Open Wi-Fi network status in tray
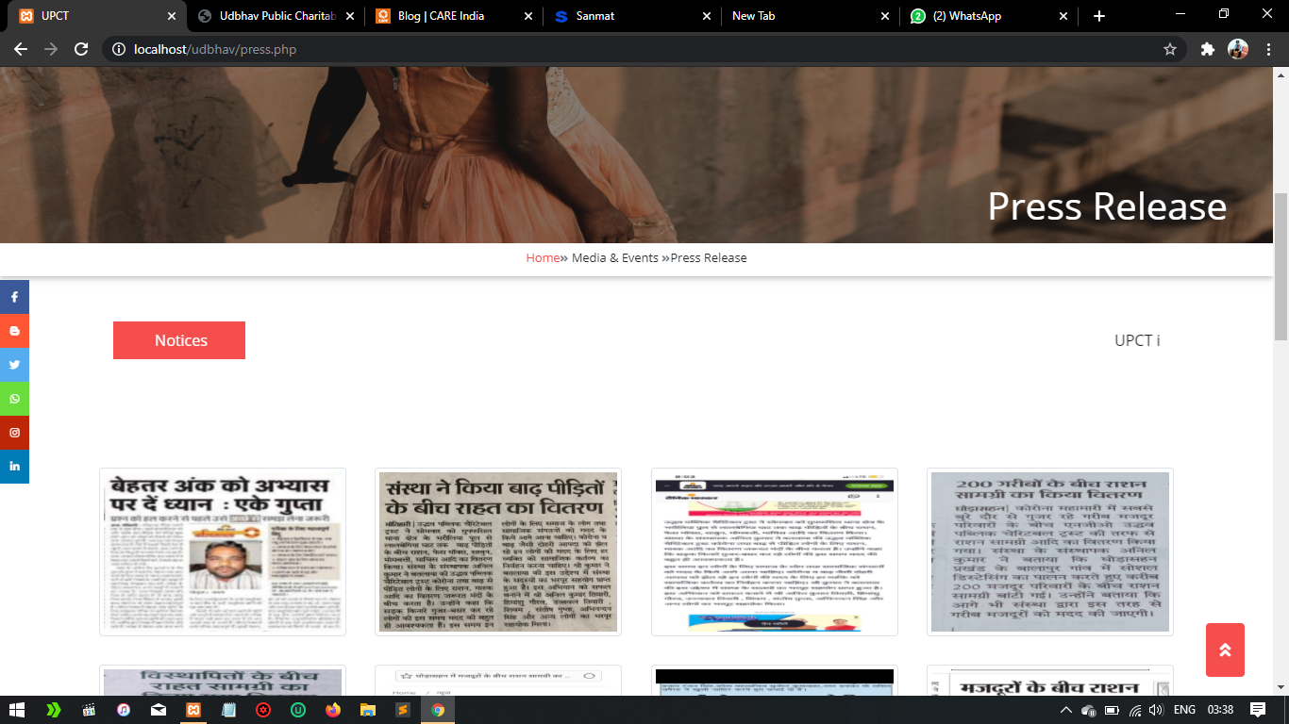1289x724 pixels. click(1135, 710)
